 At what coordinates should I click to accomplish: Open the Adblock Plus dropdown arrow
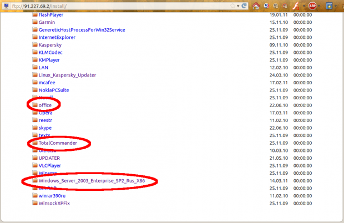coord(319,6)
